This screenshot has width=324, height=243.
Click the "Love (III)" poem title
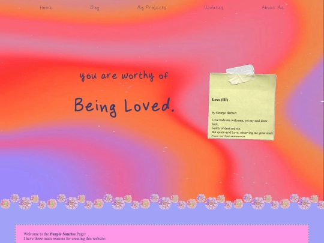220,100
